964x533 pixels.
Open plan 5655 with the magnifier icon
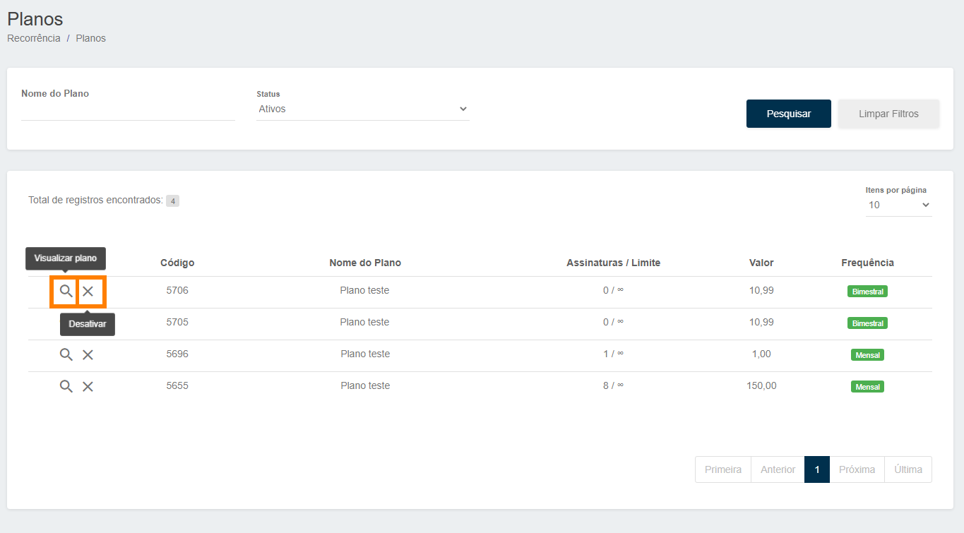click(66, 386)
